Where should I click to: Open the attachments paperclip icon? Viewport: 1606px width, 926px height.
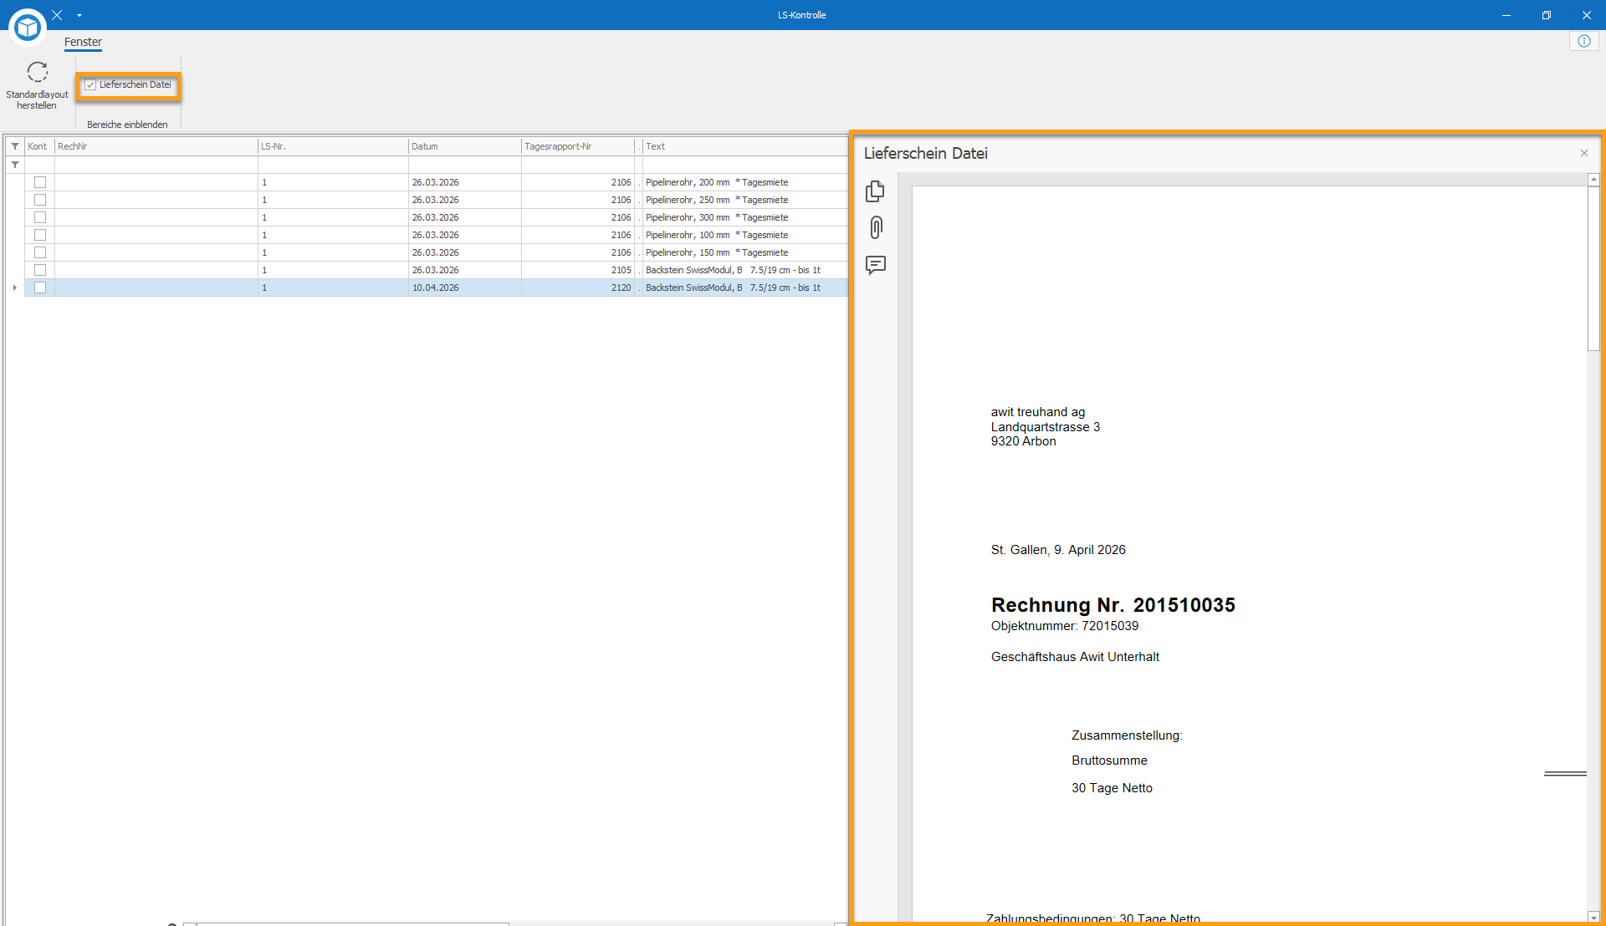pyautogui.click(x=876, y=227)
